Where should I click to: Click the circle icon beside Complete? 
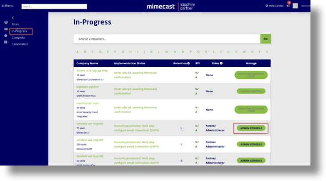tap(6, 36)
